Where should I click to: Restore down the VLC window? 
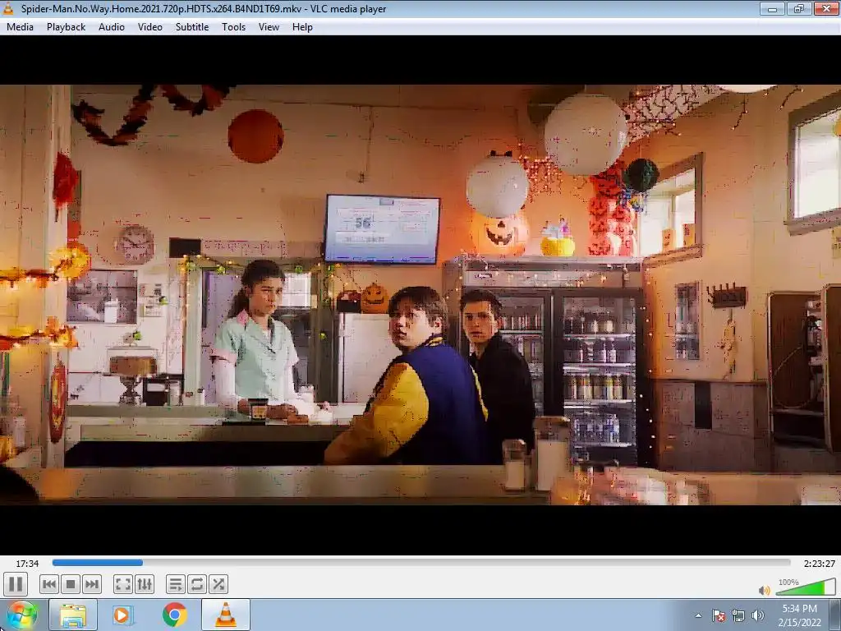click(799, 8)
